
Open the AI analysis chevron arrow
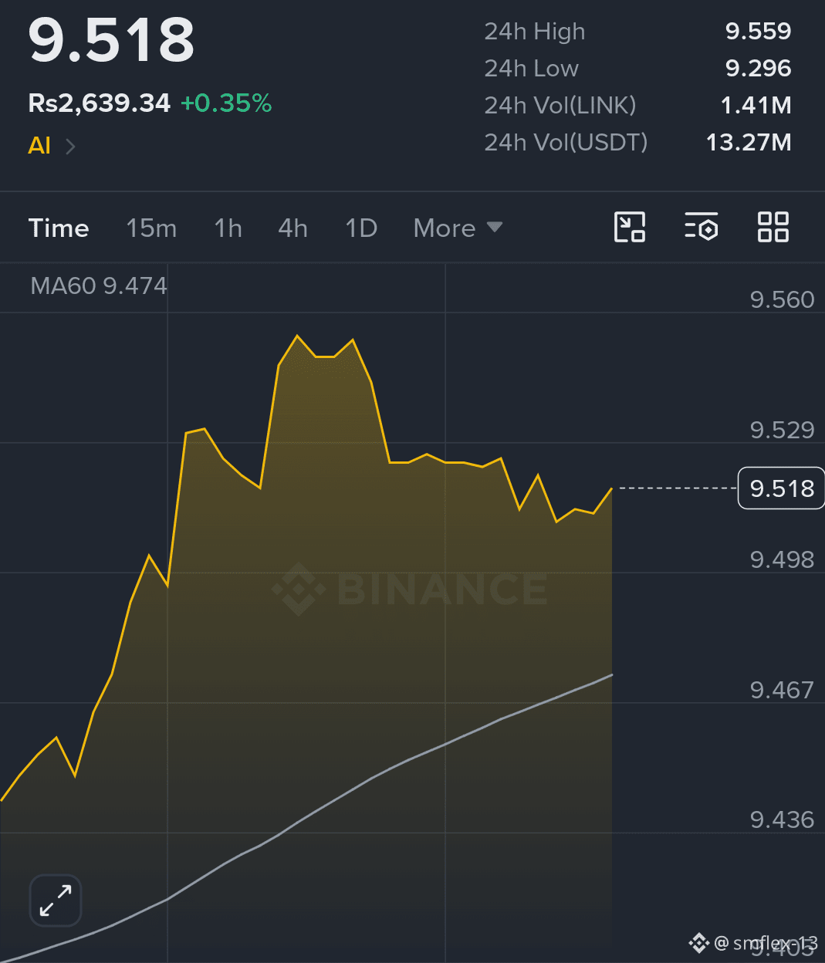coord(70,146)
